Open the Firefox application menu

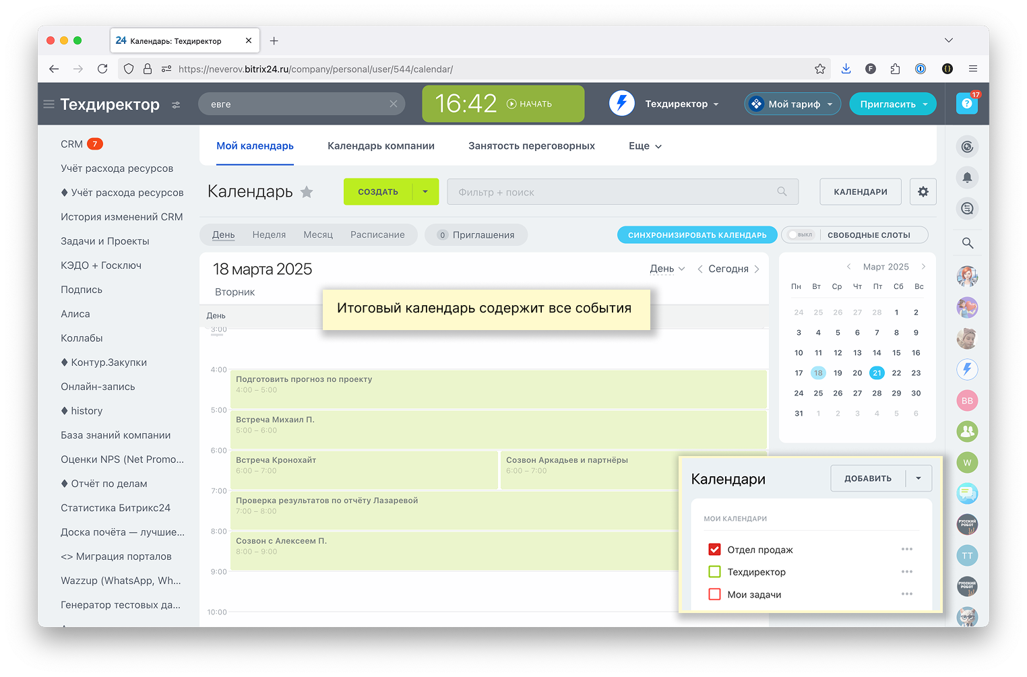[973, 69]
